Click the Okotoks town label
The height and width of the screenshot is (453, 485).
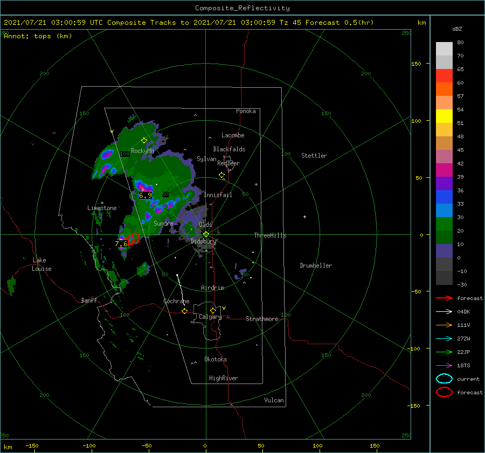[x=216, y=360]
